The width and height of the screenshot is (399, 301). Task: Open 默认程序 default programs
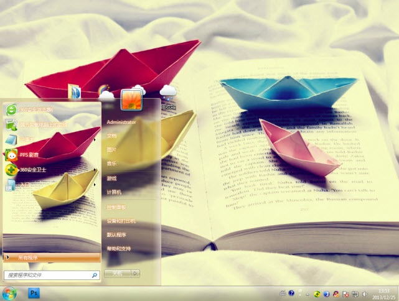click(x=116, y=234)
